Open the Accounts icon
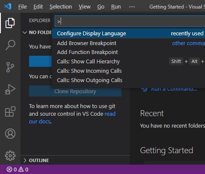This screenshot has height=174, width=205. (10, 134)
